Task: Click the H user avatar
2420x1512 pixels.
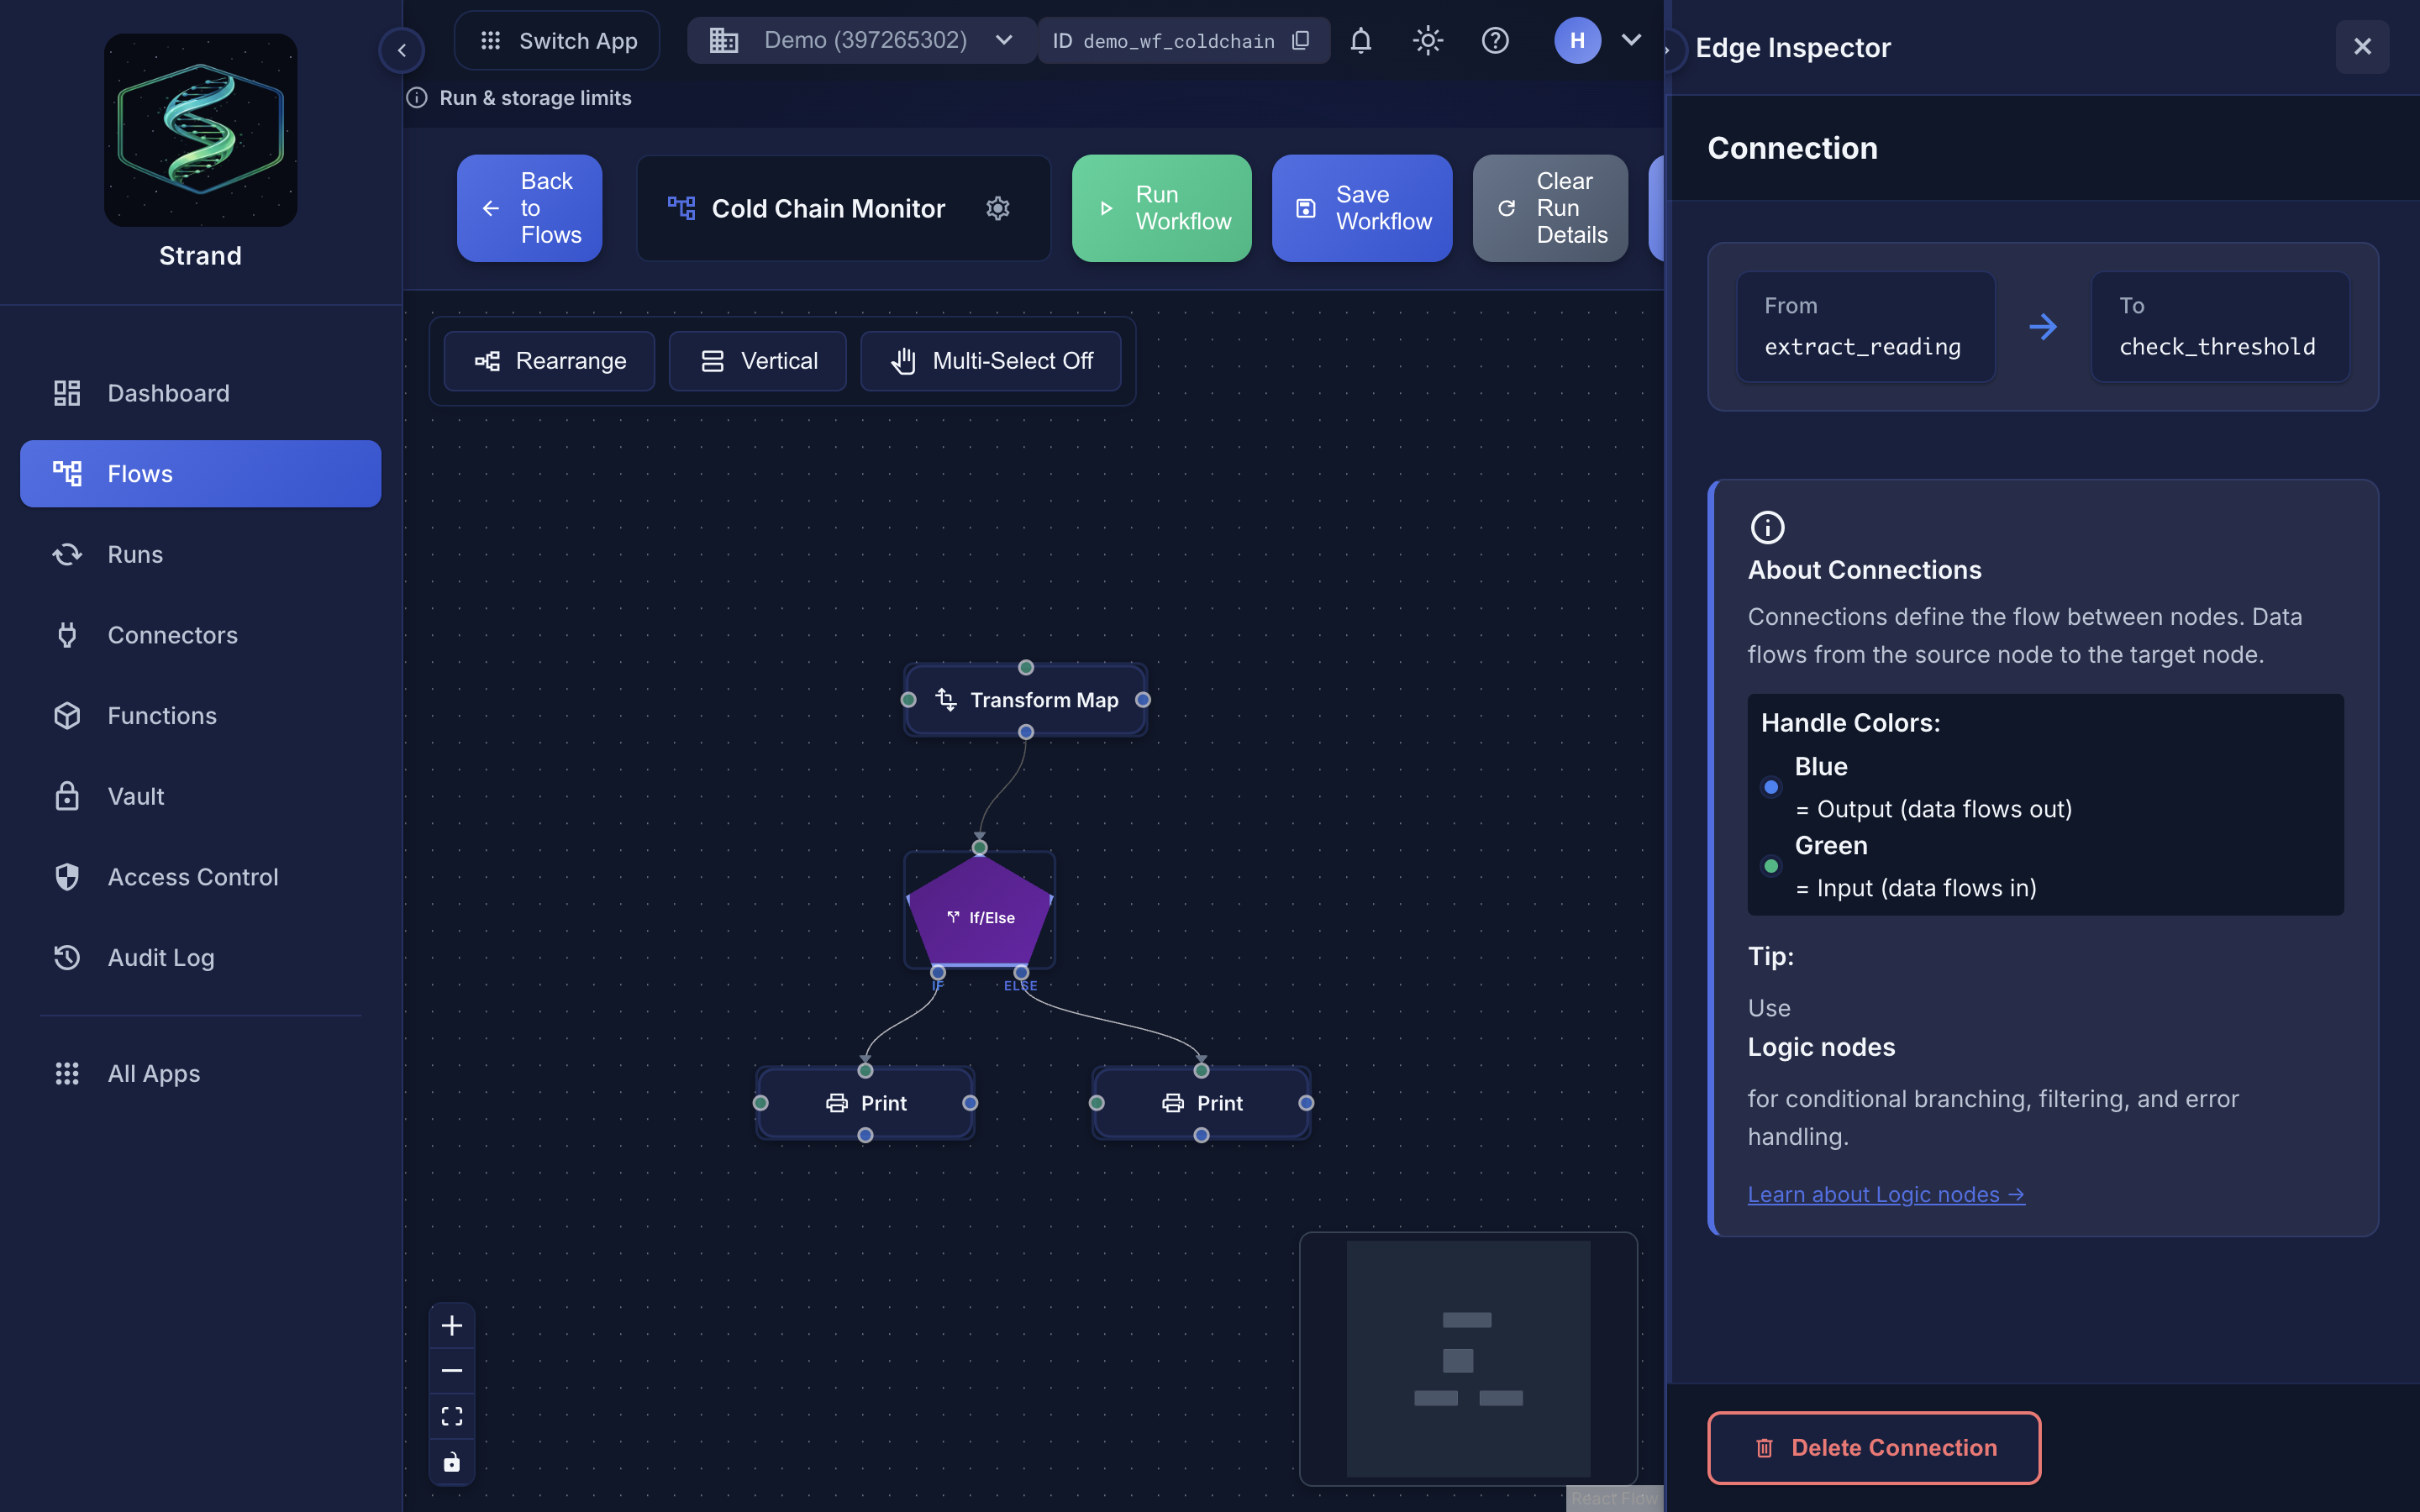Action: coord(1577,41)
